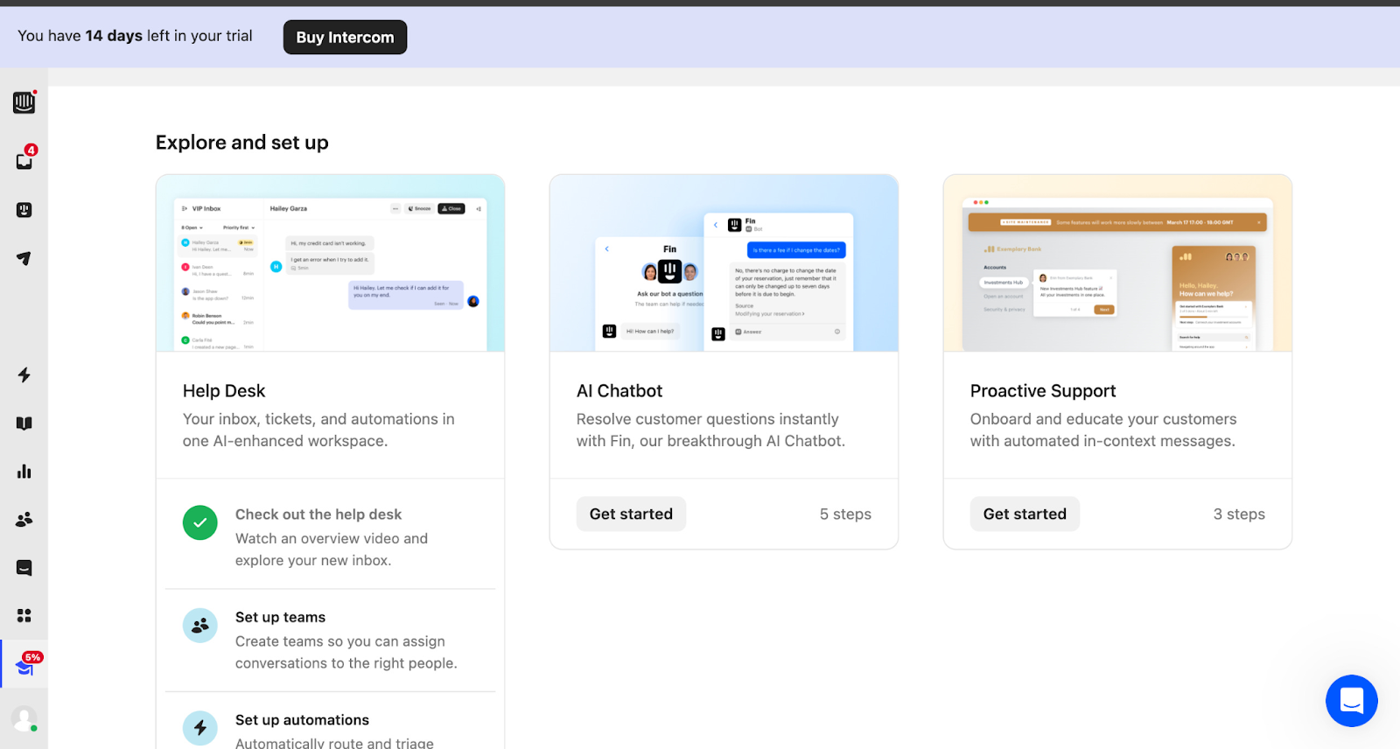Viewport: 1400px width, 749px height.
Task: Click the Help Desk card title
Action: (224, 391)
